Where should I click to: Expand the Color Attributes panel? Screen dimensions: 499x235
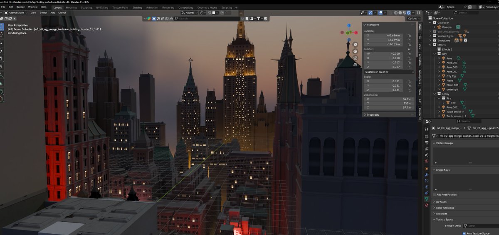445,208
